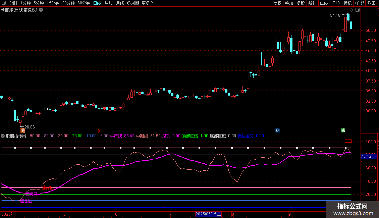Toggle the right side panel icon
Image resolution: width=379 pixels, height=218 pixels.
(358, 10)
